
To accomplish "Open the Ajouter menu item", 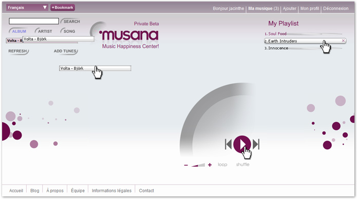I will coord(290,8).
